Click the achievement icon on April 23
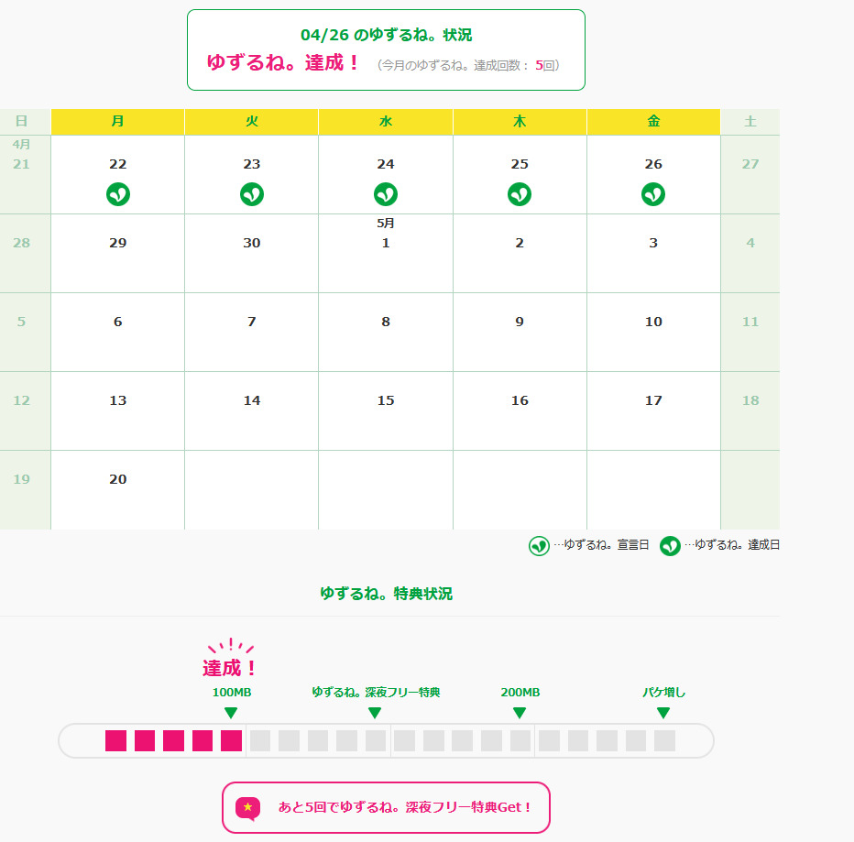The height and width of the screenshot is (842, 854). (x=252, y=194)
